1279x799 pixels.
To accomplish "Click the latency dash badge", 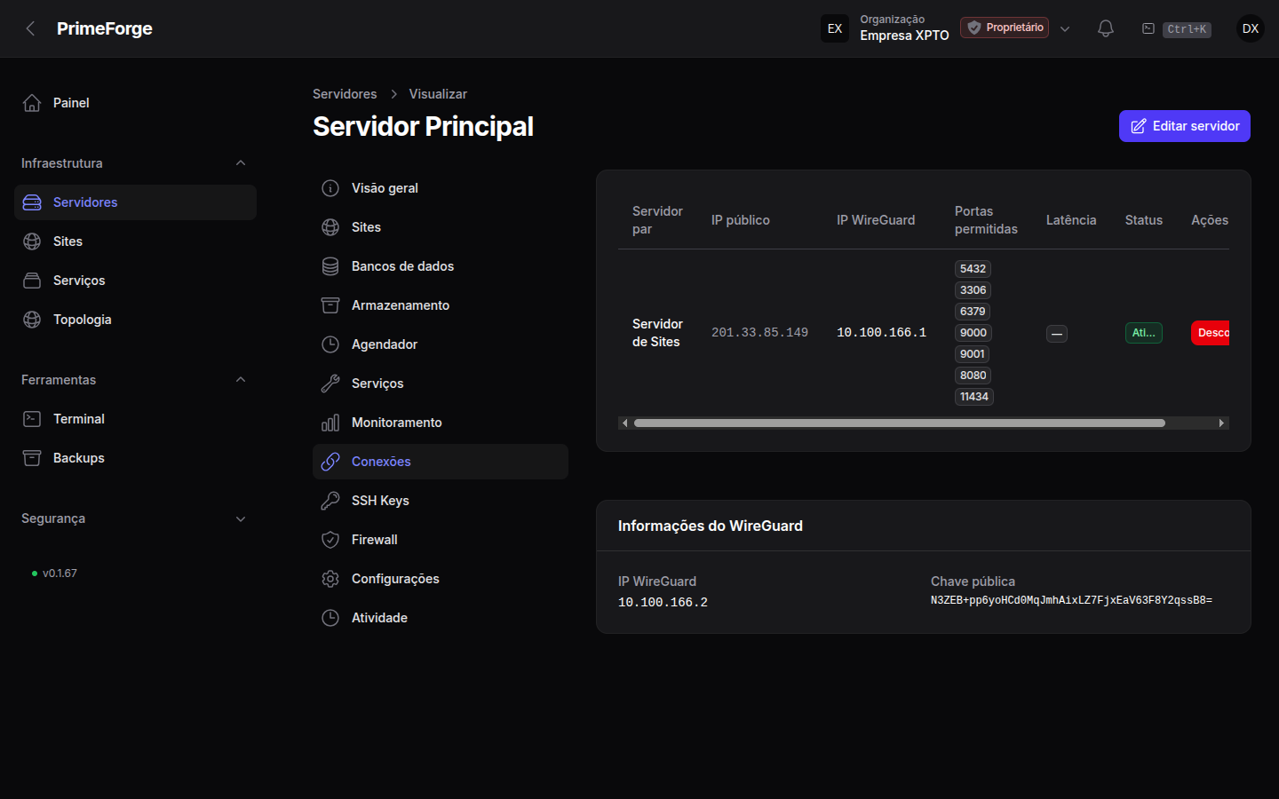I will [1057, 334].
